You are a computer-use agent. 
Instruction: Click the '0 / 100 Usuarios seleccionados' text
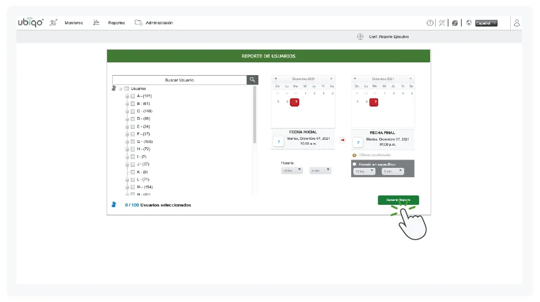(x=158, y=205)
